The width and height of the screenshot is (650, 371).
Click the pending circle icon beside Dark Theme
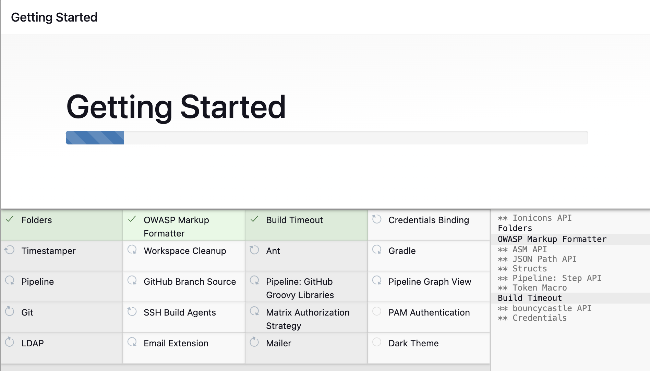coord(377,342)
